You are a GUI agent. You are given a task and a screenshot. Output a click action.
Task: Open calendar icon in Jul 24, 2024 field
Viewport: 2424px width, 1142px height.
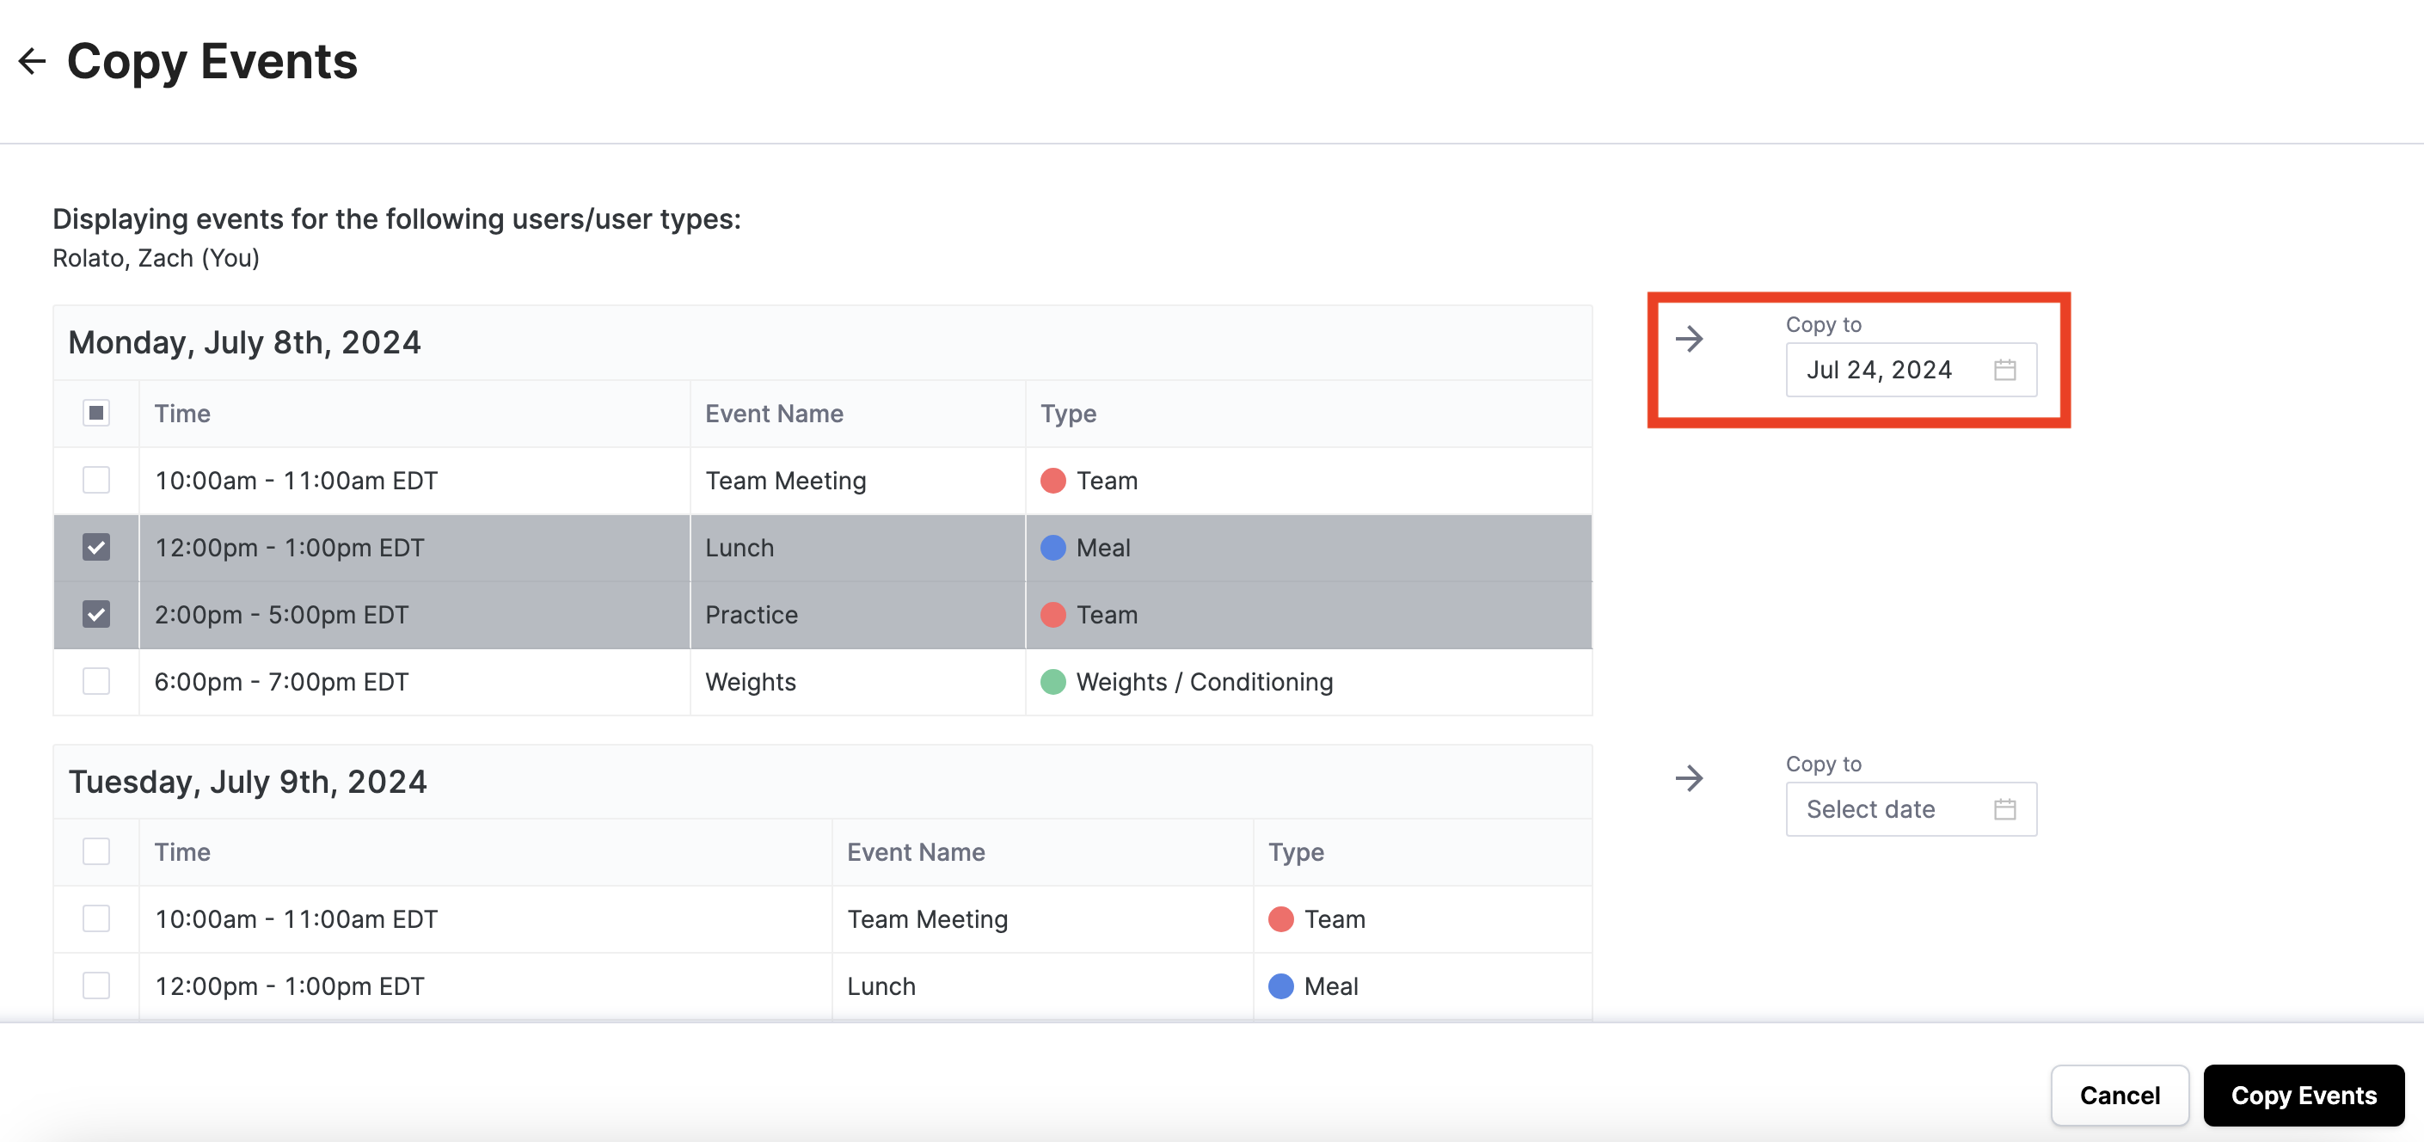coord(2004,370)
